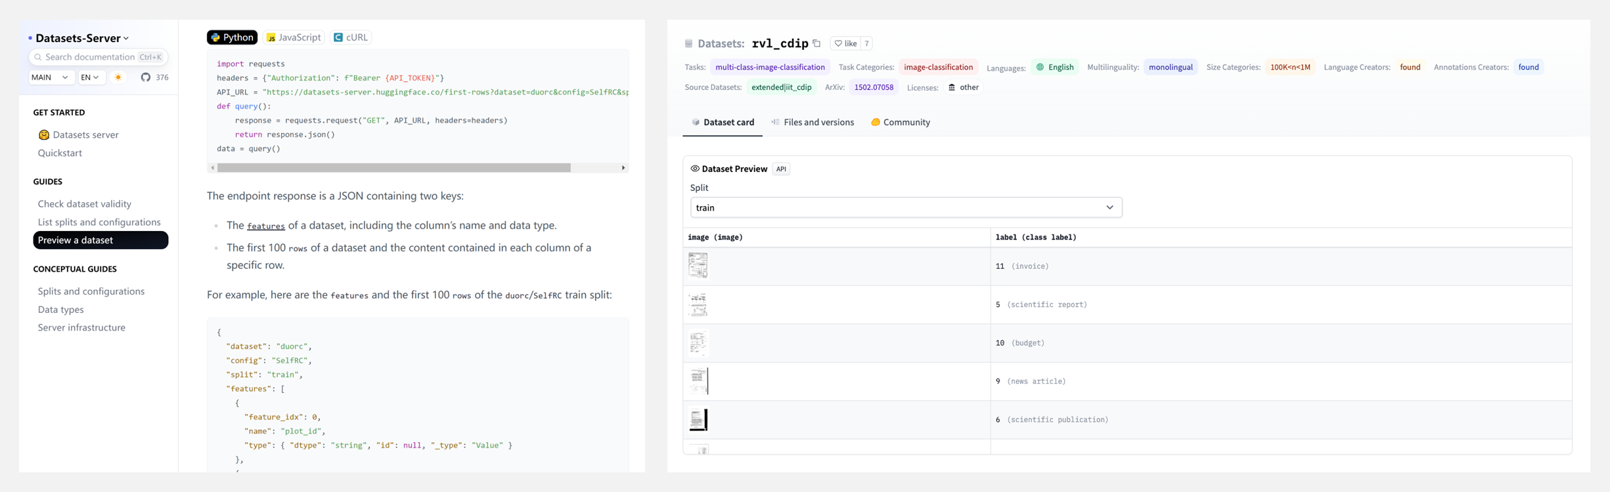Click the label cell 10 (budget)

click(1281, 343)
